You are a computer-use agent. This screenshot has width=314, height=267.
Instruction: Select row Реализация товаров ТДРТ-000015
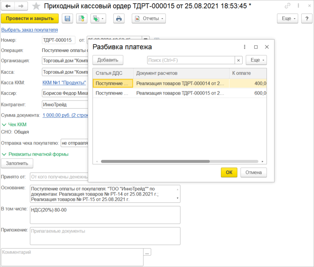tap(180, 93)
